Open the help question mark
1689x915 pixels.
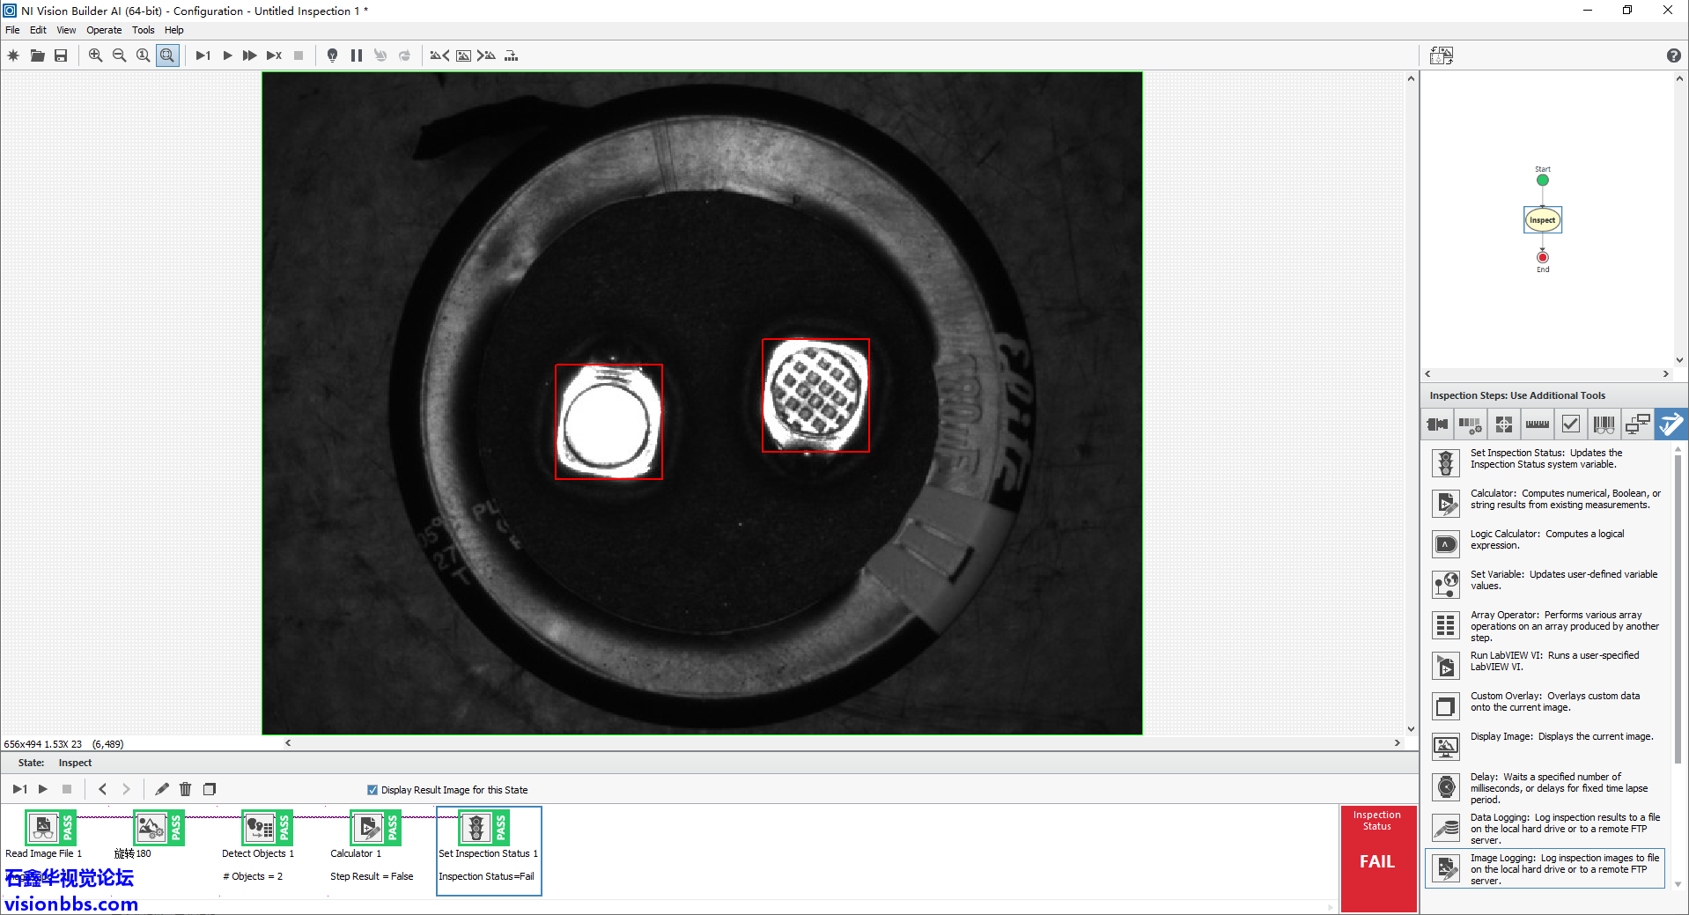[1673, 55]
